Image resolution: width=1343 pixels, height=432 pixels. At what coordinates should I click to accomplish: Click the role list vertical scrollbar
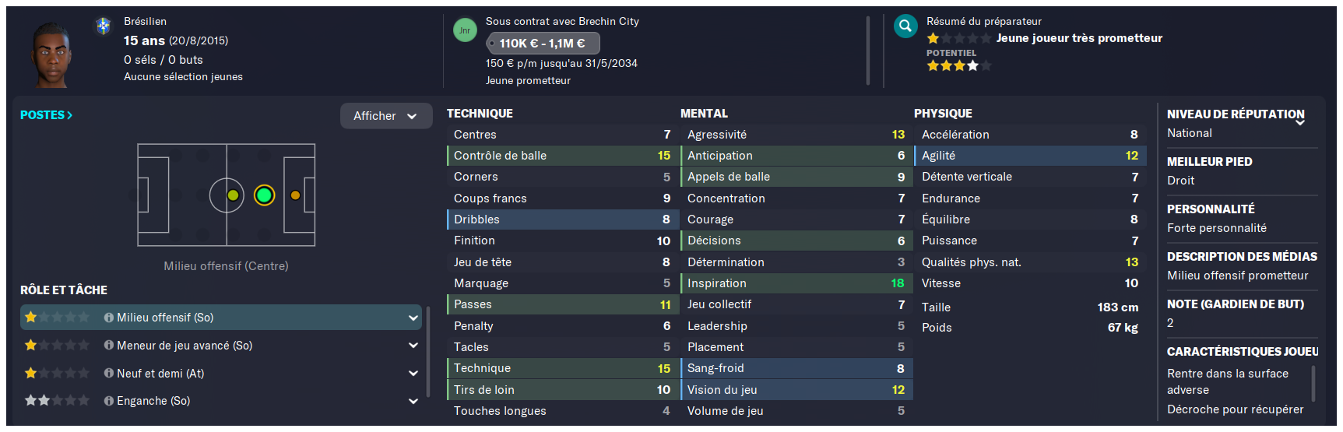pyautogui.click(x=428, y=352)
